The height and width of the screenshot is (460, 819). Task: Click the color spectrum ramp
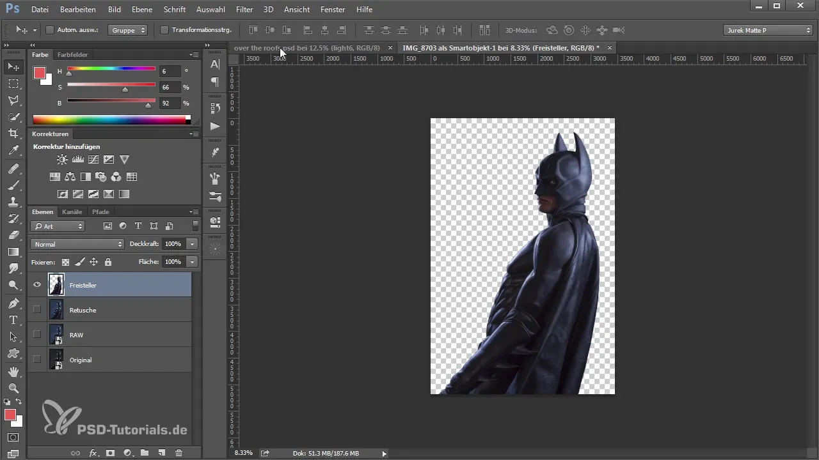(111, 119)
